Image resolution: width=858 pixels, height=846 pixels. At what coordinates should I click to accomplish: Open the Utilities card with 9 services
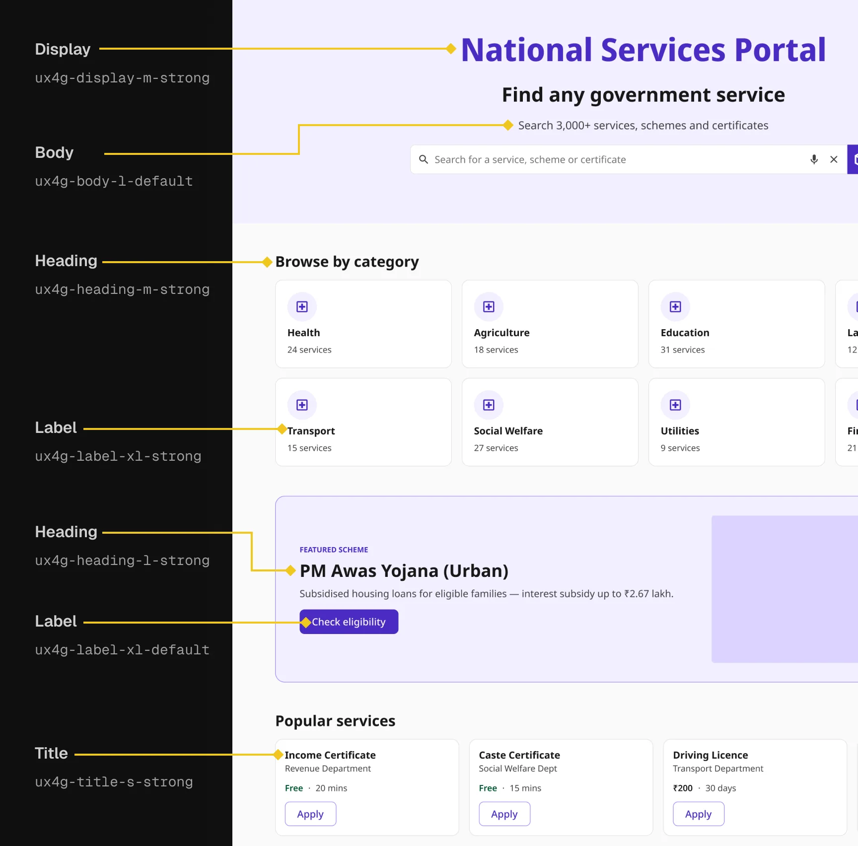[x=737, y=422]
